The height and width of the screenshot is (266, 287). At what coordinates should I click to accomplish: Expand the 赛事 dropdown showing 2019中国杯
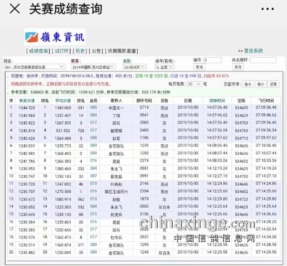[93, 67]
